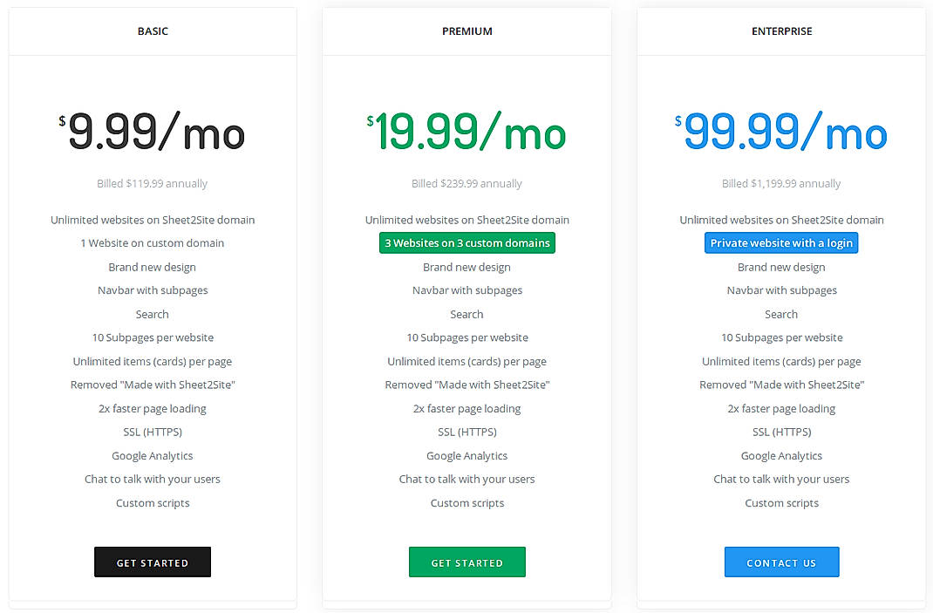Click the $19.99/mo green price text
Viewport: 933px width, 613px height.
466,133
